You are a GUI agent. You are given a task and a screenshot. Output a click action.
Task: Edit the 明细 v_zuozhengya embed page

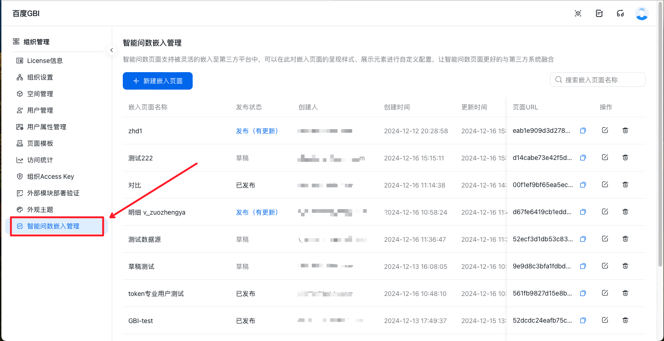(x=605, y=212)
